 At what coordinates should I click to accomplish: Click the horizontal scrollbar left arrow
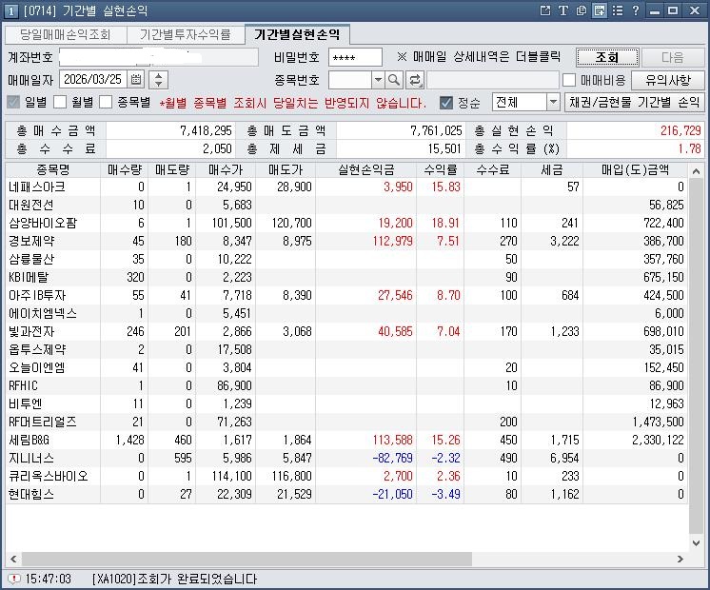click(x=13, y=559)
